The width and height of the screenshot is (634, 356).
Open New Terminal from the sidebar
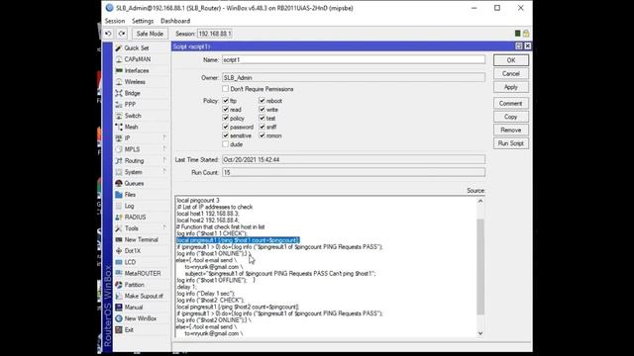coord(141,239)
